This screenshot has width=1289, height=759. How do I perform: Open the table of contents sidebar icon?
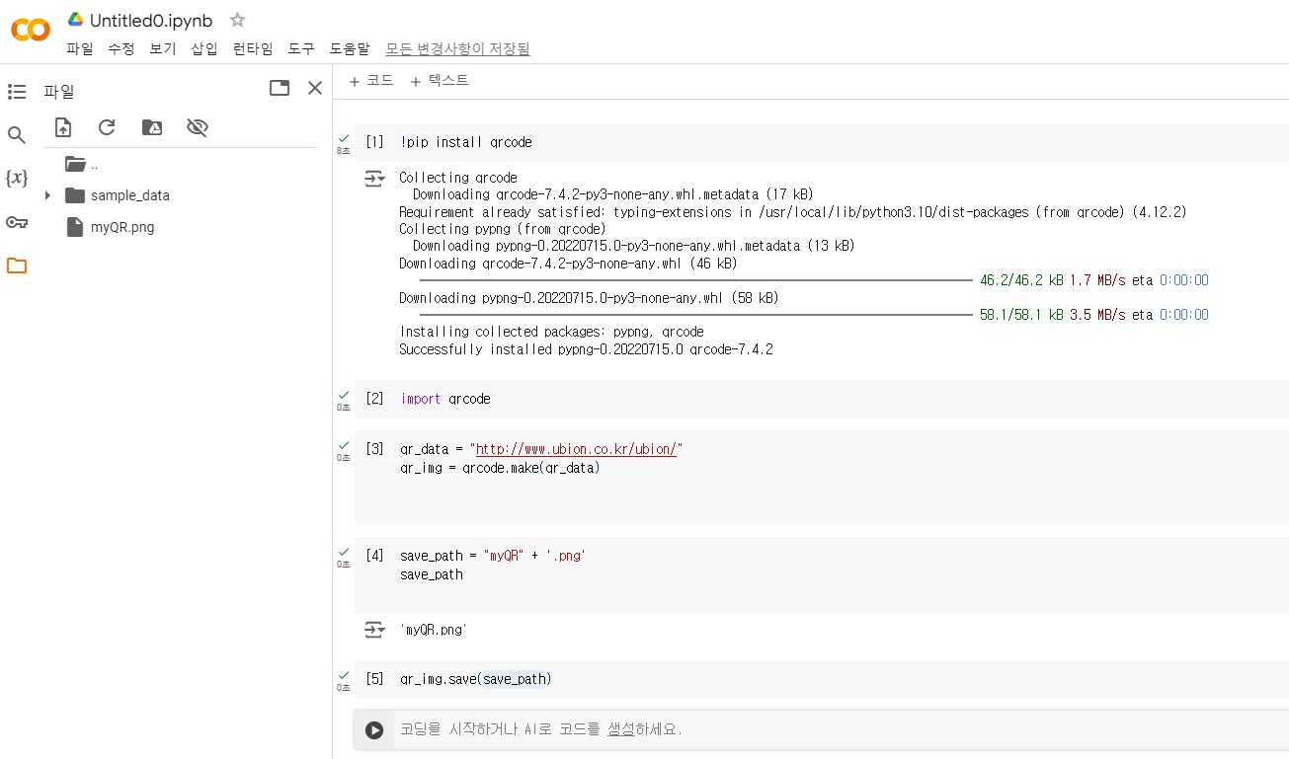[17, 92]
